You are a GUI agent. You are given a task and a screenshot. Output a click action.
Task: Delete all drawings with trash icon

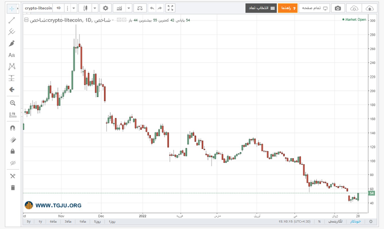pyautogui.click(x=12, y=188)
